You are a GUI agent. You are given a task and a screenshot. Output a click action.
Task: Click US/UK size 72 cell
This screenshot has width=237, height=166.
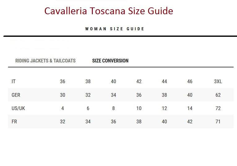tap(218, 109)
